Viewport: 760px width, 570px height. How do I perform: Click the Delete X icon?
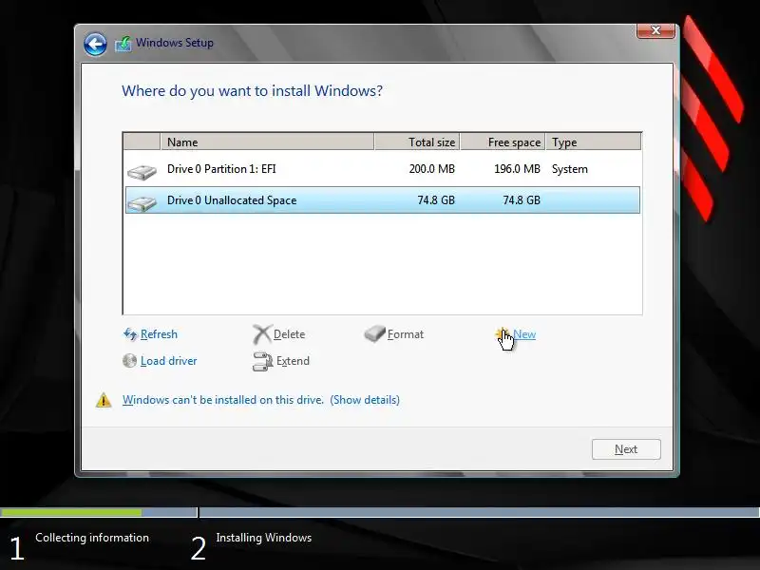click(262, 334)
